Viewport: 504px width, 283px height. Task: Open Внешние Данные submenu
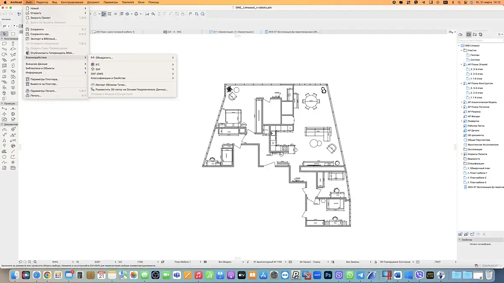click(x=56, y=64)
